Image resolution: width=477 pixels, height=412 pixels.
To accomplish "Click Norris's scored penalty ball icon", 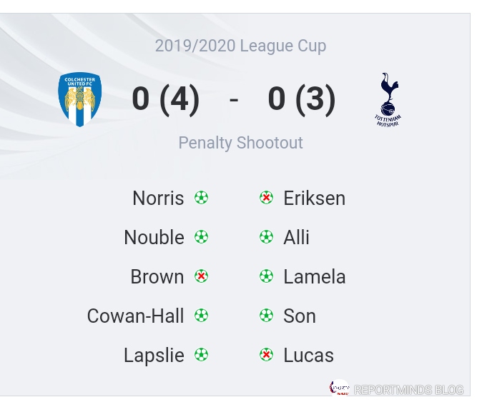I will [x=202, y=198].
